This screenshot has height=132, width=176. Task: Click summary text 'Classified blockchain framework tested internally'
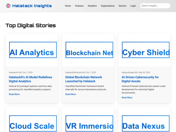(x=86, y=88)
